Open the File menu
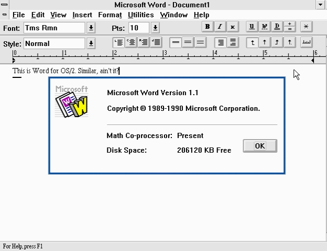Viewport: 327px width, 251px height. (18, 15)
